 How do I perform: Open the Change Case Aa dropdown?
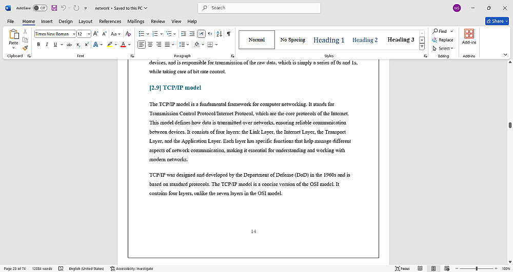coord(115,34)
